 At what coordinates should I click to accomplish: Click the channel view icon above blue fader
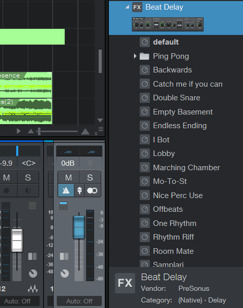pos(63,206)
